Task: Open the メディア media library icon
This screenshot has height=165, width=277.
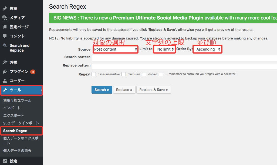Action: (x=5, y=18)
